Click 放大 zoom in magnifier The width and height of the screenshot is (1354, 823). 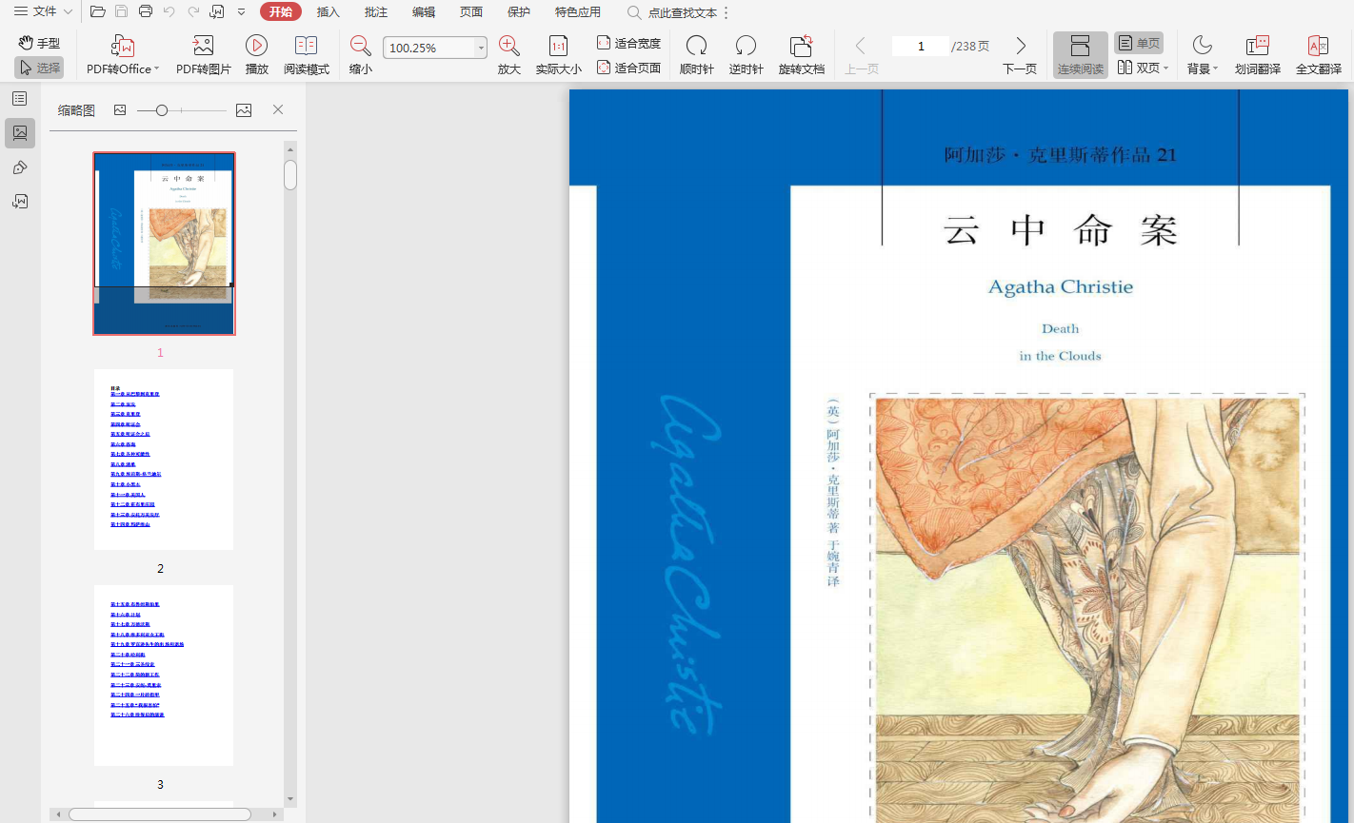pyautogui.click(x=509, y=54)
